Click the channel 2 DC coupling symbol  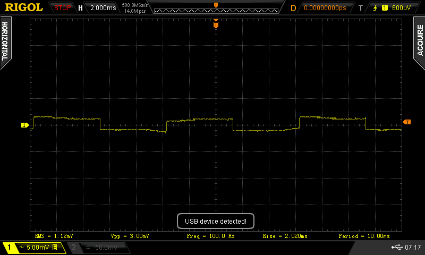pyautogui.click(x=88, y=247)
